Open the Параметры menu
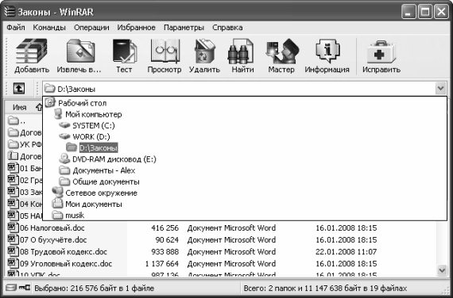 [184, 28]
